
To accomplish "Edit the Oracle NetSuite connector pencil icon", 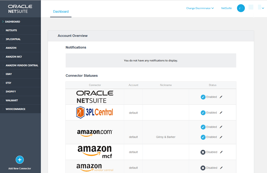I will (221, 97).
